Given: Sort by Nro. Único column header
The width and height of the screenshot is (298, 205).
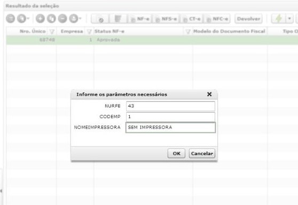Looking at the screenshot, I should pyautogui.click(x=33, y=31).
